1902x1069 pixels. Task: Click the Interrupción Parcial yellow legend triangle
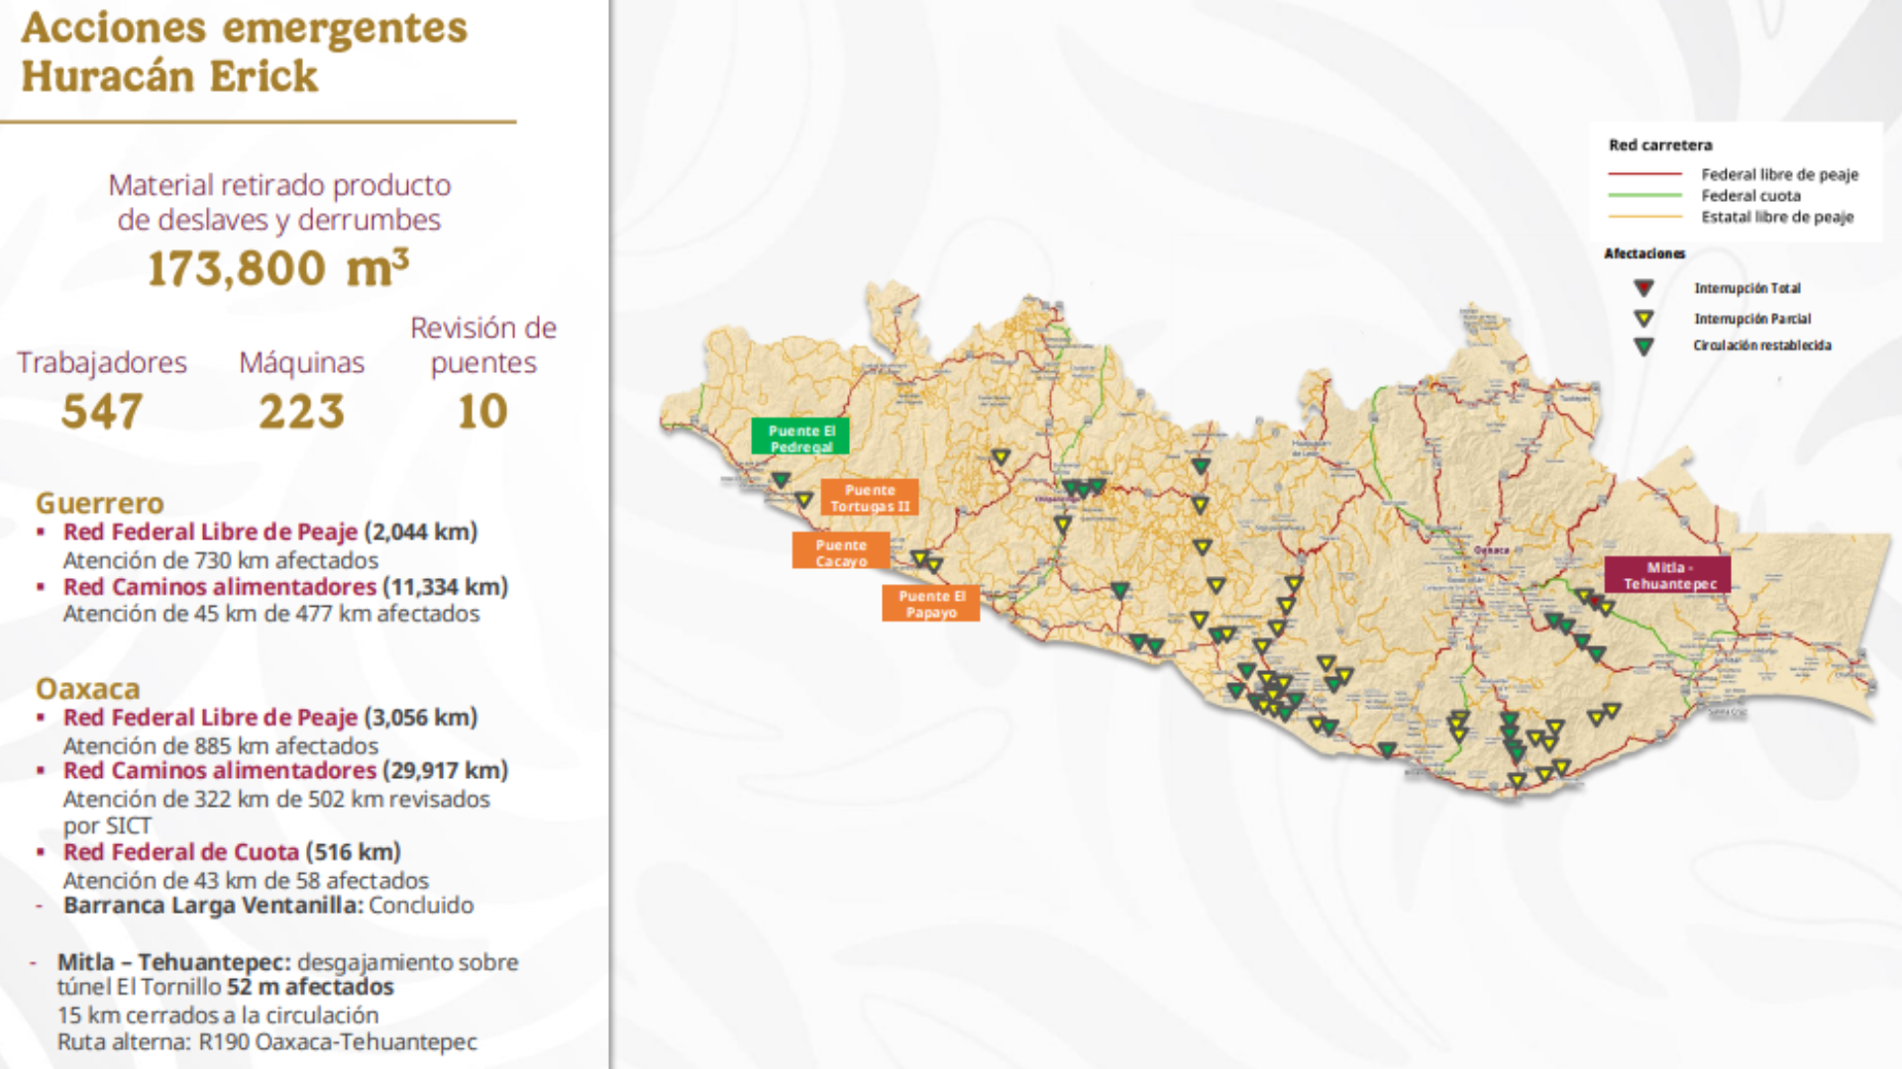(1643, 319)
